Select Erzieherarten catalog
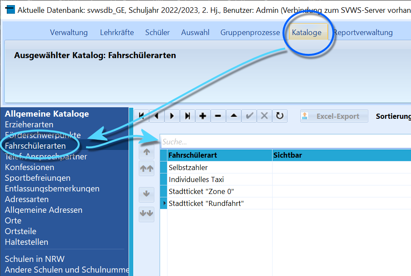The height and width of the screenshot is (276, 411). [x=29, y=124]
